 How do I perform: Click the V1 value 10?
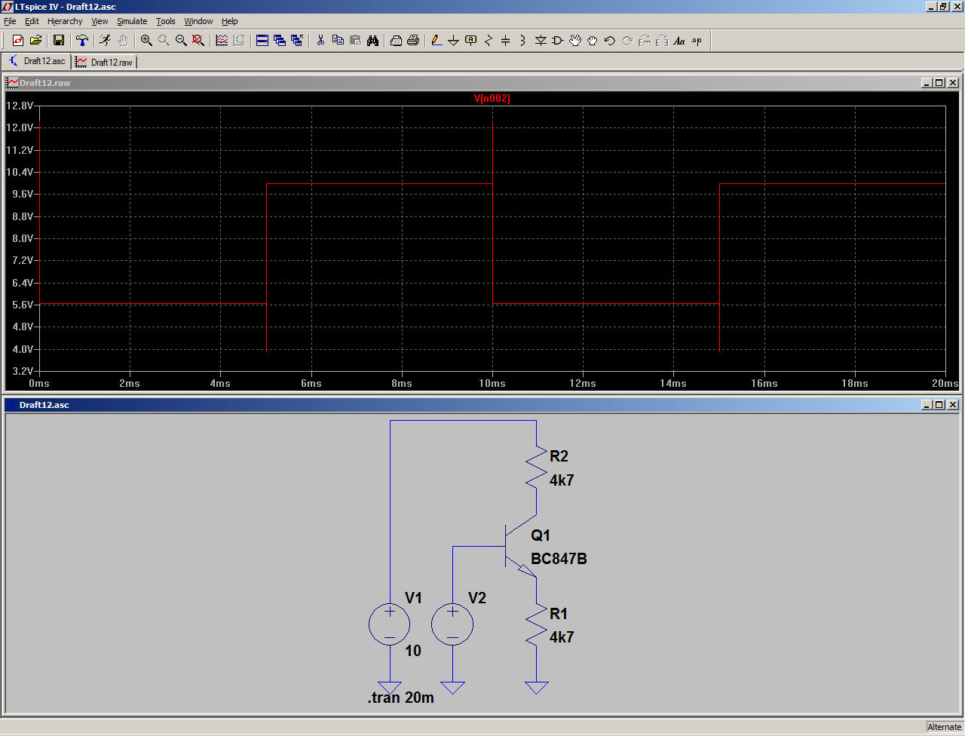[413, 651]
